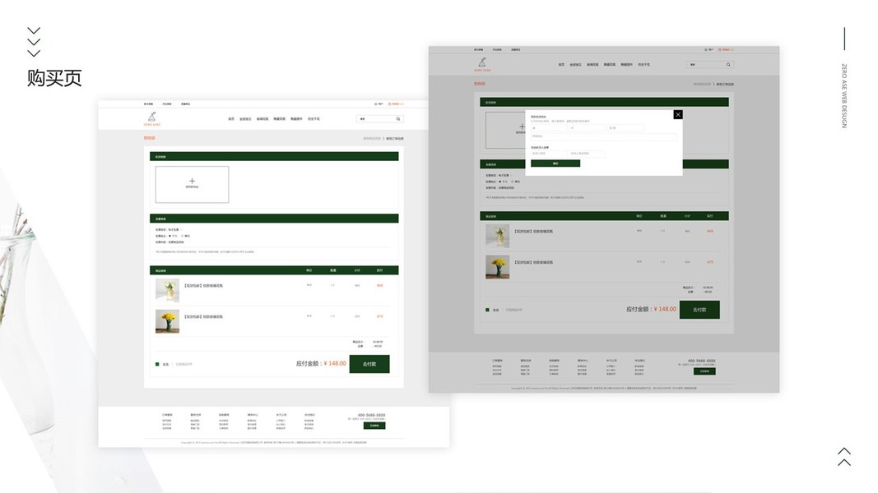Select the 个人 radio button on the left page
Image resolution: width=878 pixels, height=493 pixels.
170,236
